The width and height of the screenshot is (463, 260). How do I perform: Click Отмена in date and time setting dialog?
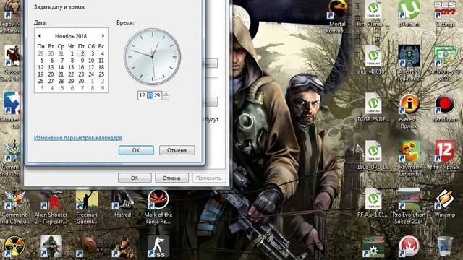pyautogui.click(x=177, y=150)
